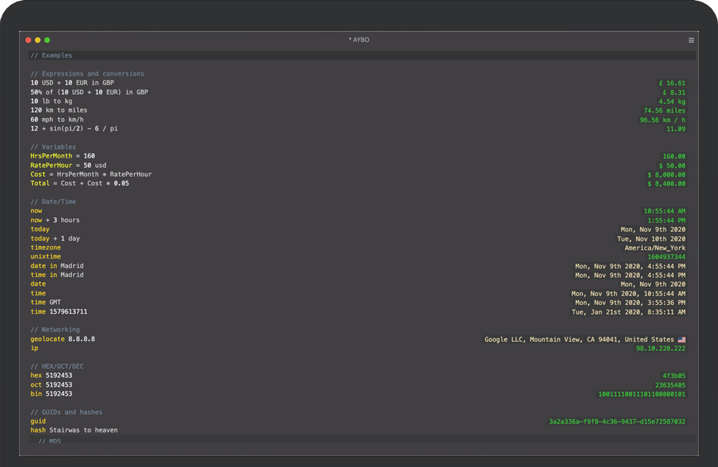
Task: Click the 'unixtime' keyword line
Action: tap(46, 256)
